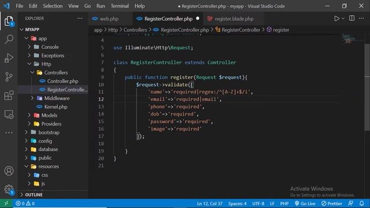Image resolution: width=370 pixels, height=208 pixels.
Task: Open the Search view in activity bar
Action: coord(9,39)
